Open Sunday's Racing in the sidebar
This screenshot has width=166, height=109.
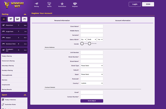pyautogui.click(x=14, y=70)
